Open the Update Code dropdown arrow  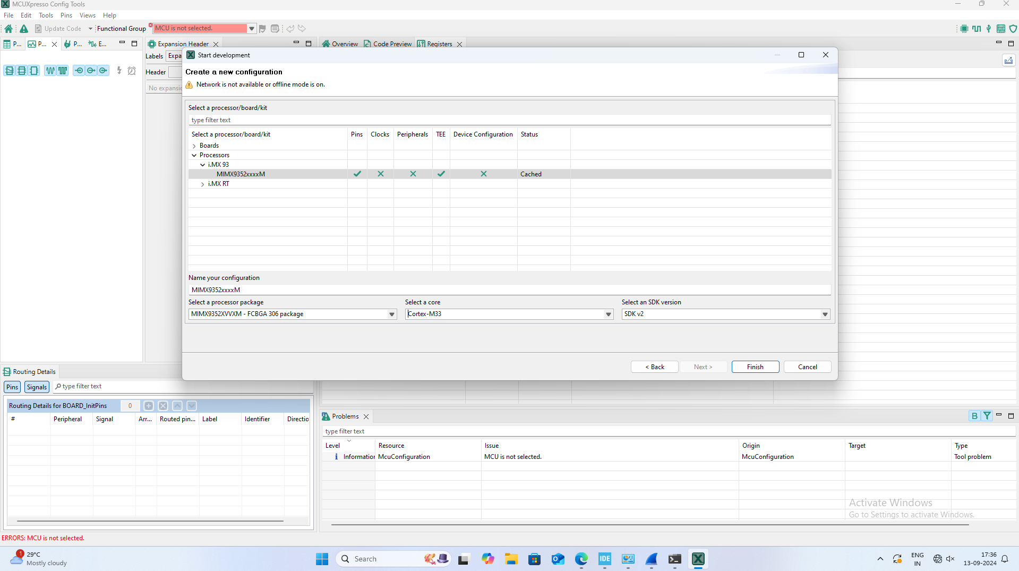pyautogui.click(x=90, y=29)
